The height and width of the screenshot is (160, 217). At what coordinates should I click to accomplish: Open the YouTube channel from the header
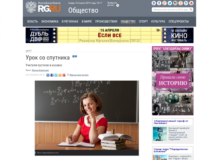(192, 3)
